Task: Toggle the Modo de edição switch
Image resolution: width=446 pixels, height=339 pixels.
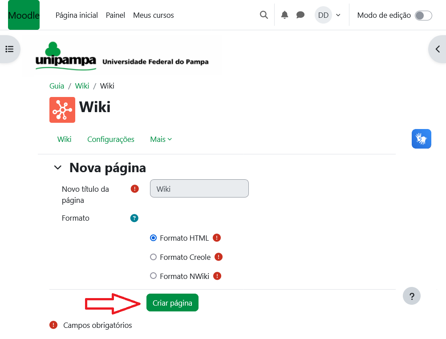Action: 423,16
